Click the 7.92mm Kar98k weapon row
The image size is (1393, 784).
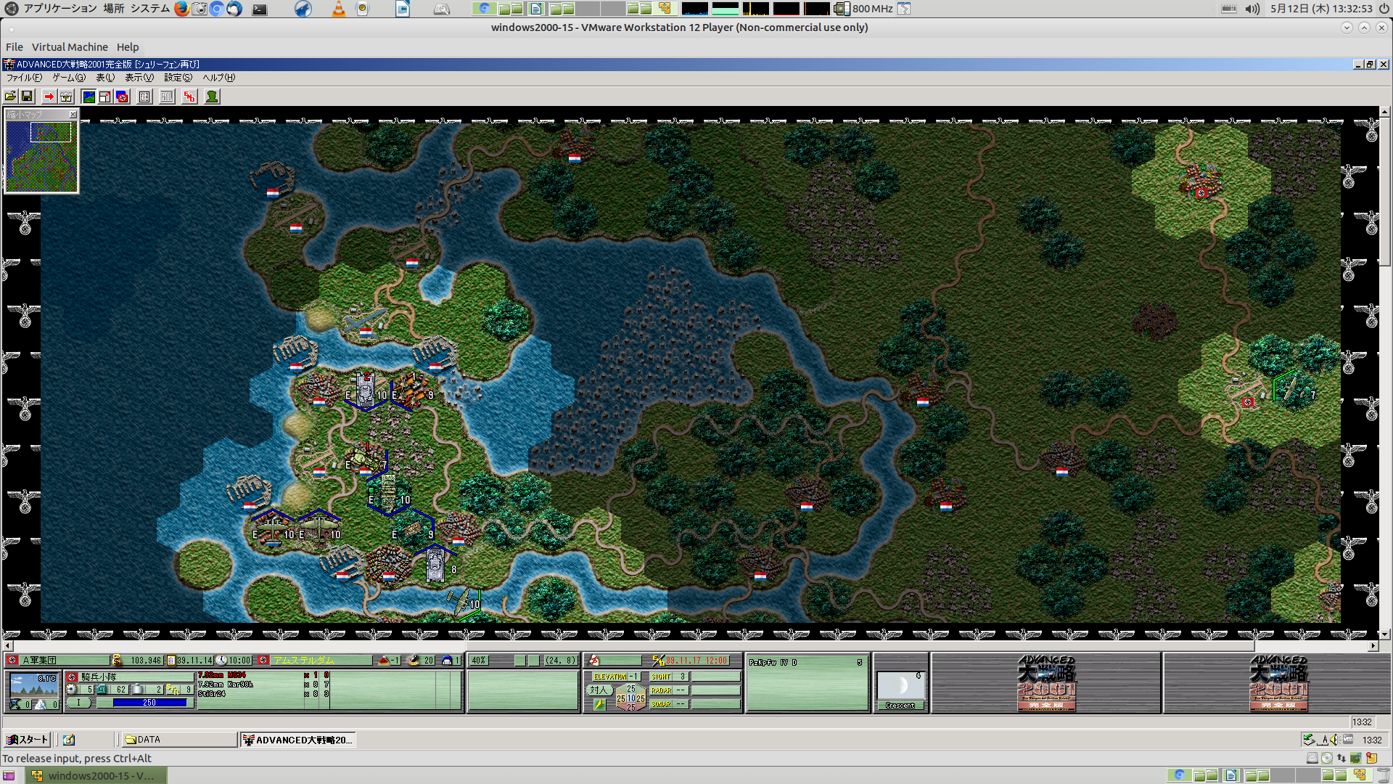264,685
